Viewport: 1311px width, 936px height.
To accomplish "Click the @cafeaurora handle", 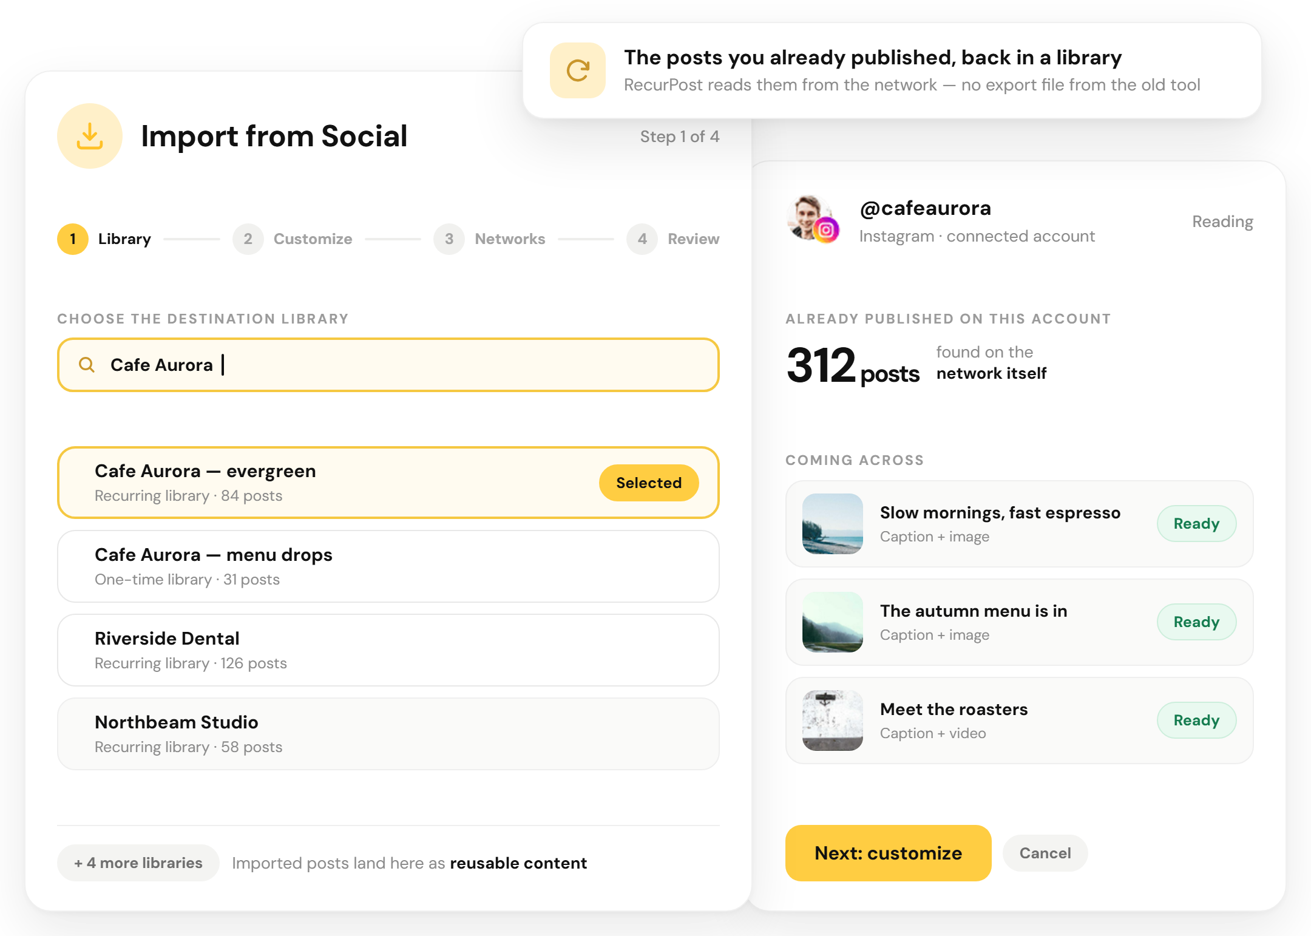I will pos(926,208).
